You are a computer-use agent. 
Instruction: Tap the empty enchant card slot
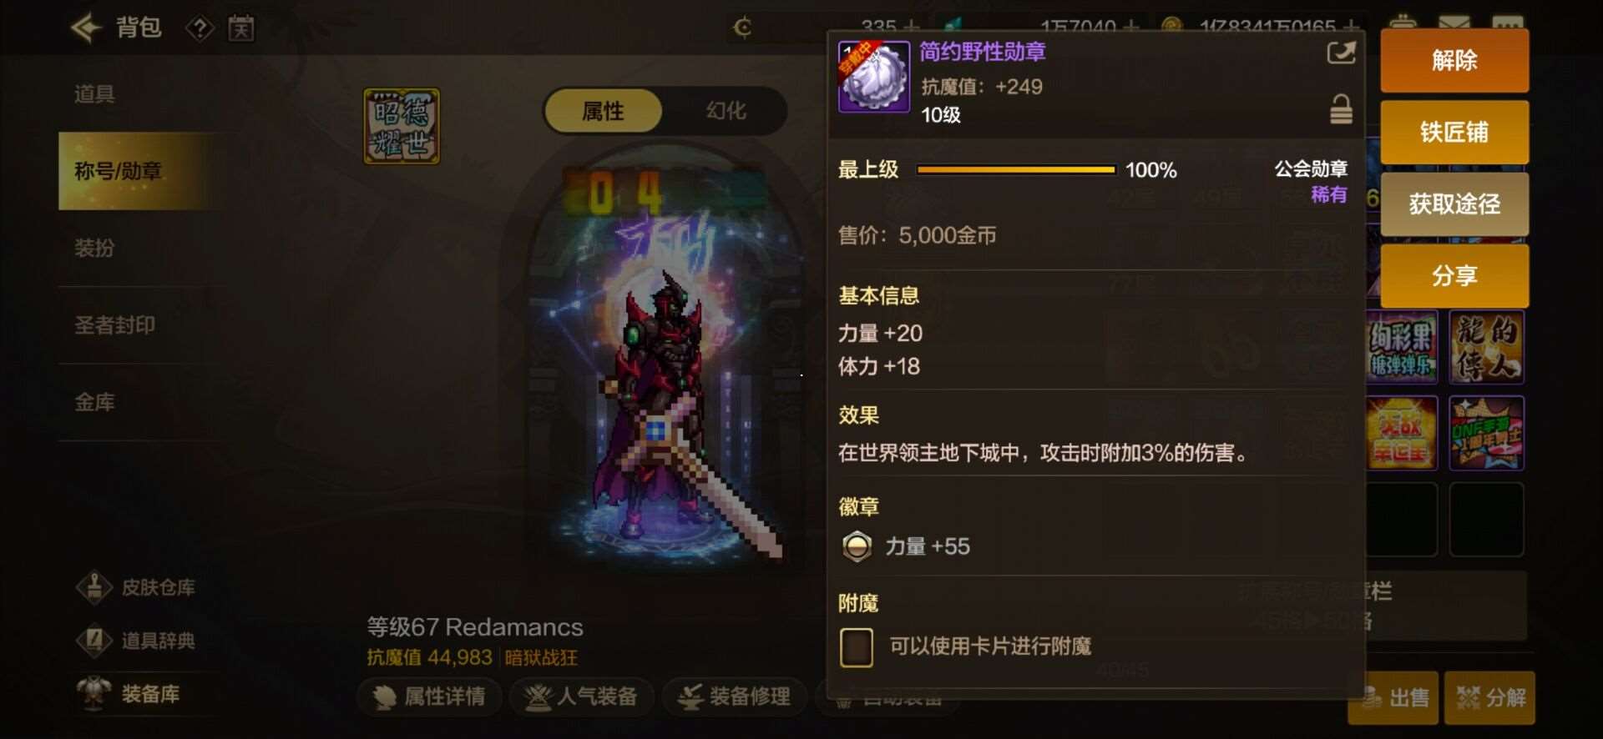(x=857, y=647)
